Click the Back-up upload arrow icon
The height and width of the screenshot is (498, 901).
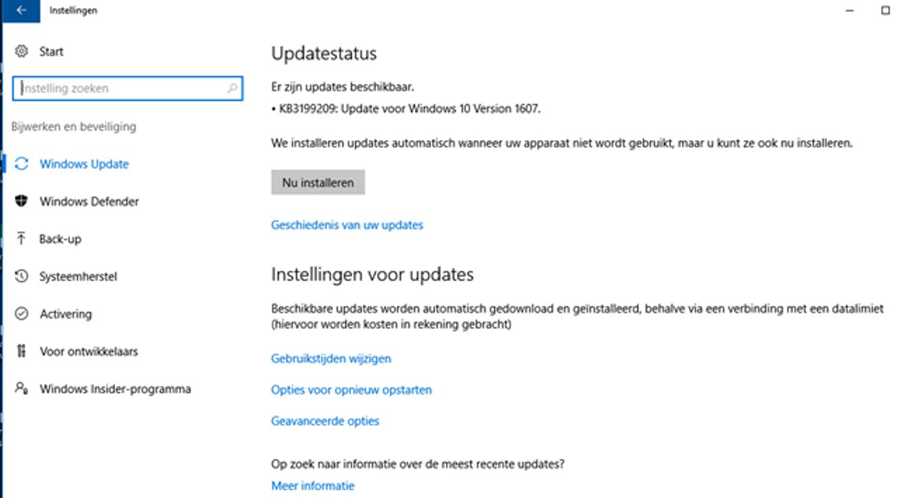[22, 239]
